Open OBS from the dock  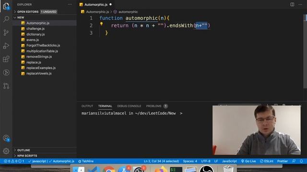206,169
